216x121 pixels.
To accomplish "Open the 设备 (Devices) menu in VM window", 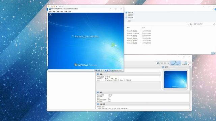I will click(x=66, y=12).
